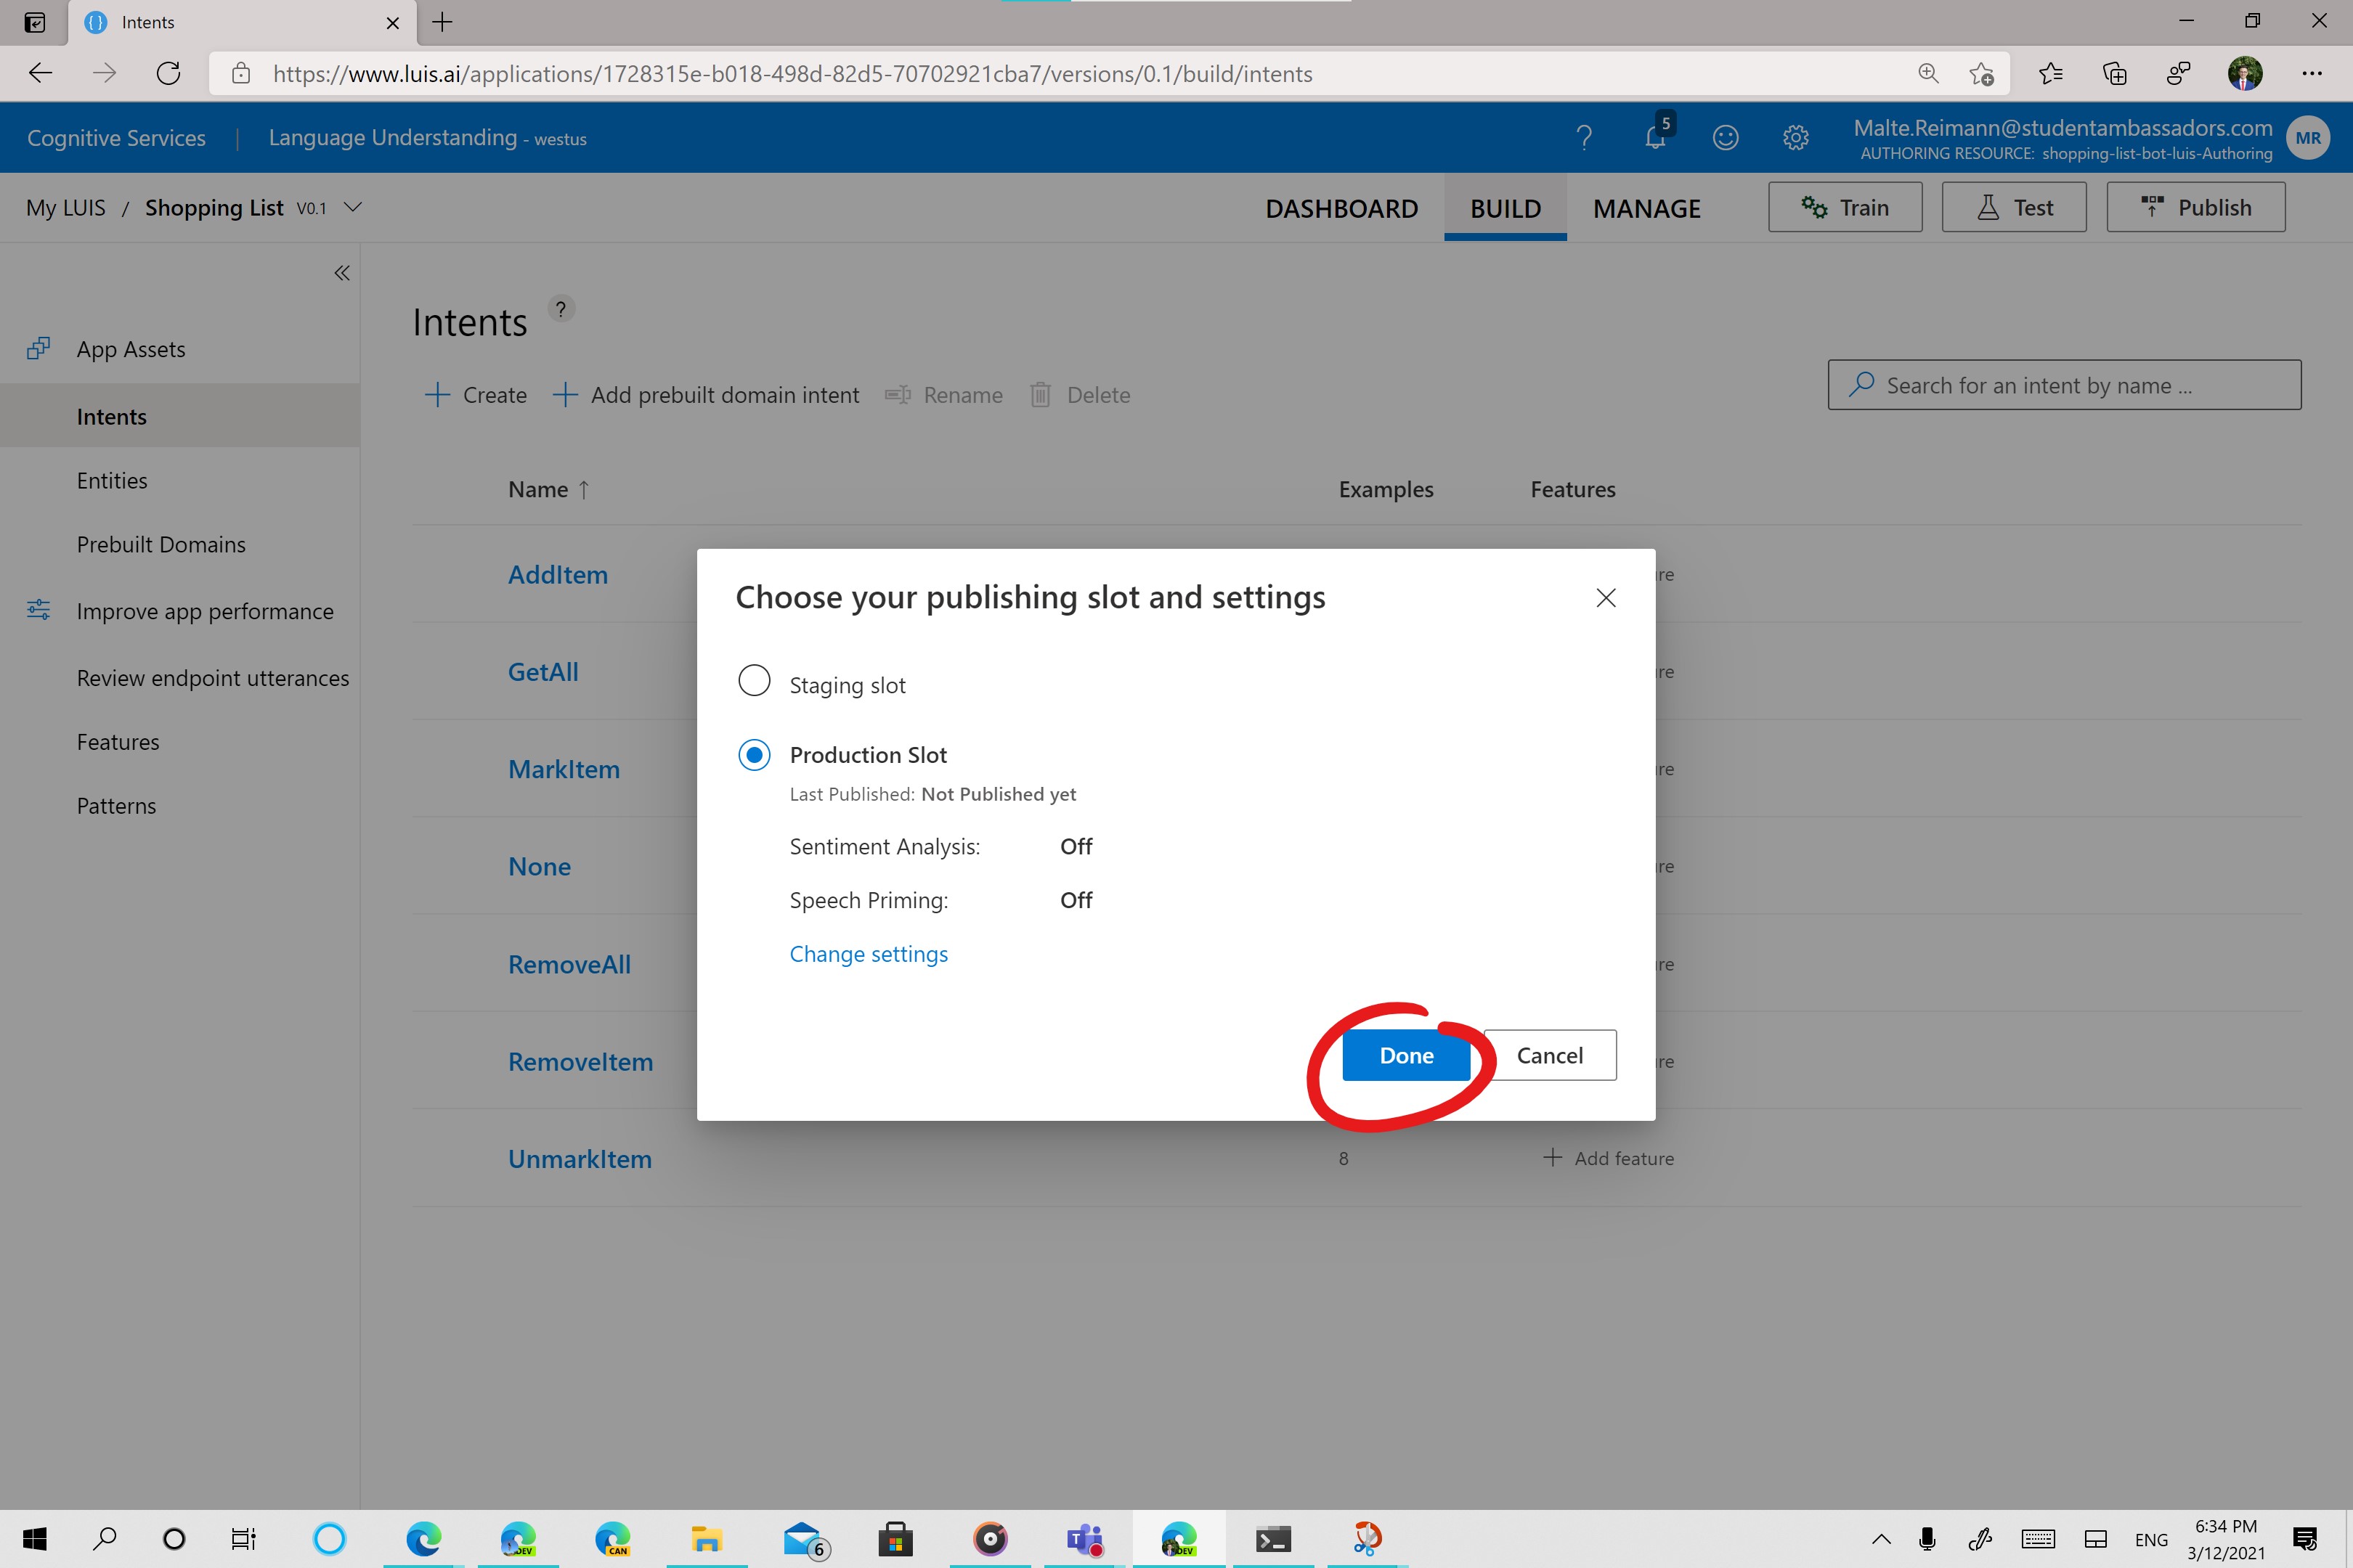The image size is (2353, 1568).
Task: Click the Change settings link
Action: pos(869,954)
